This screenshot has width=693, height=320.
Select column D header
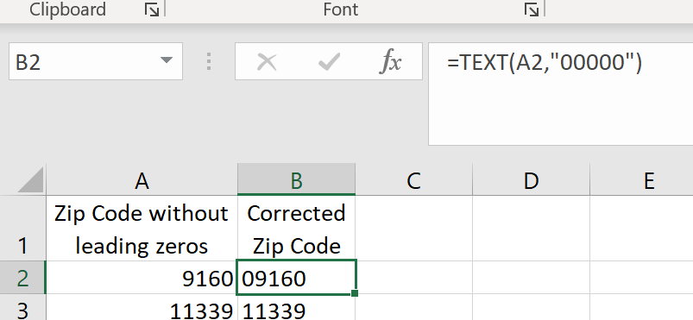[531, 180]
